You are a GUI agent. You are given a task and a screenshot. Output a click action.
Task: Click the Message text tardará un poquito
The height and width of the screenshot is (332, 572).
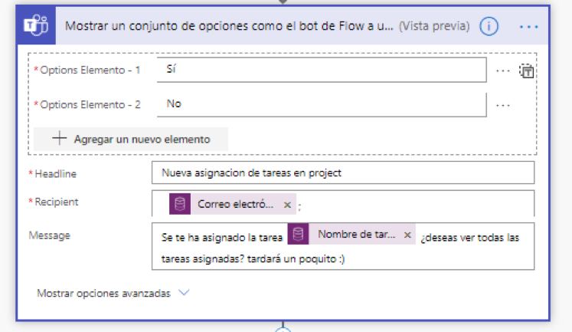(296, 259)
